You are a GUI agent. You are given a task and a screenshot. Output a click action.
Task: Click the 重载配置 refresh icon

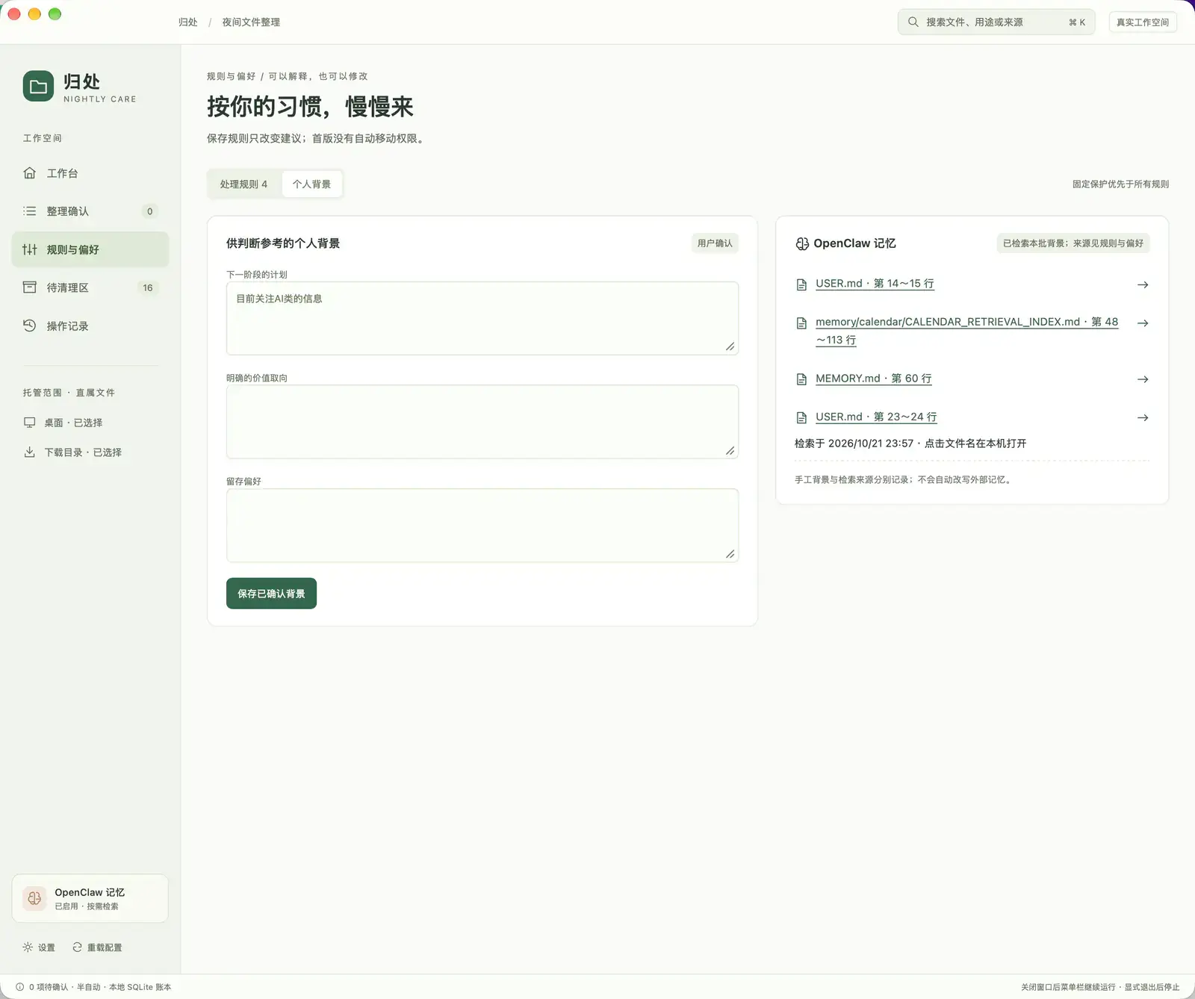pyautogui.click(x=77, y=947)
